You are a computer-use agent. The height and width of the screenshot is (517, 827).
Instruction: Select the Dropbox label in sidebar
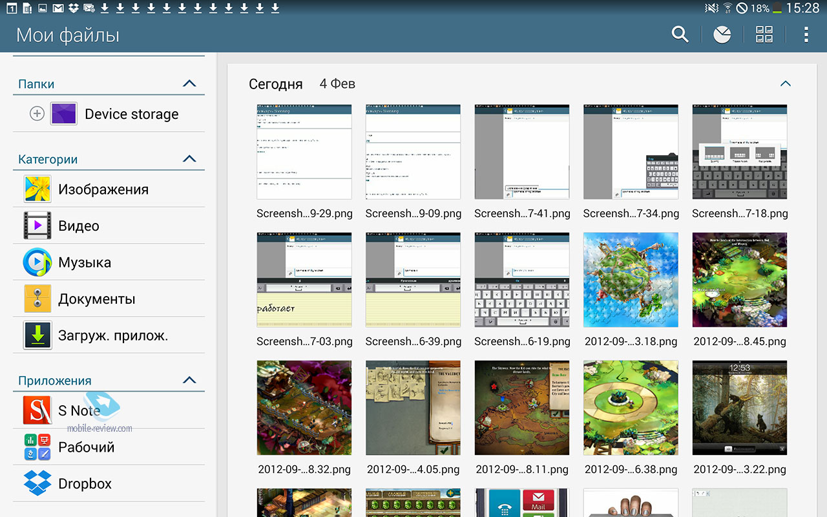(x=85, y=484)
